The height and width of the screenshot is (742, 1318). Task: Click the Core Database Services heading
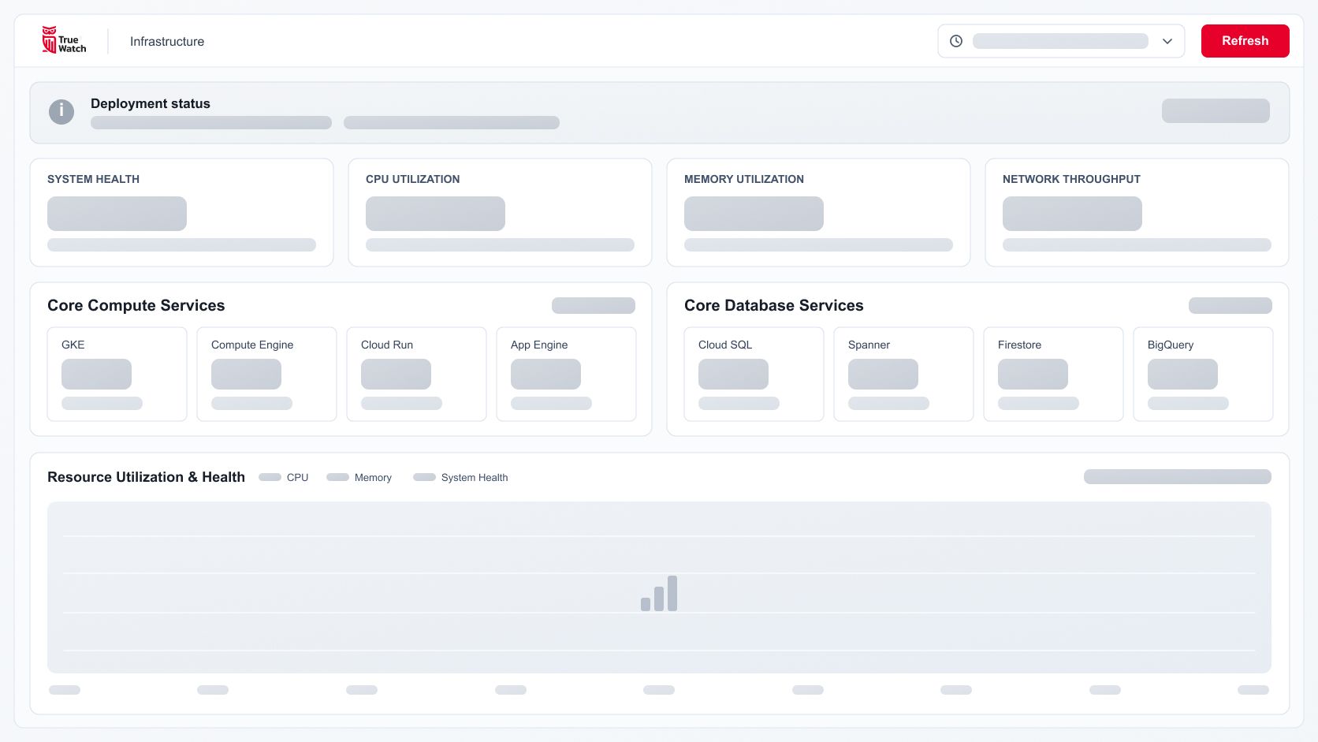click(774, 305)
